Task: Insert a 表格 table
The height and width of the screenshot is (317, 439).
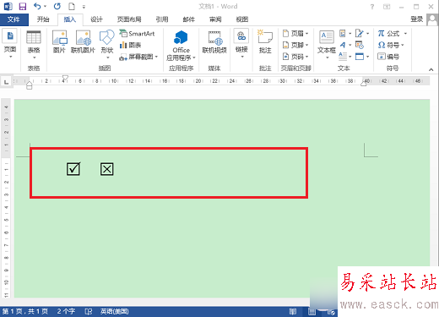Action: tap(34, 45)
